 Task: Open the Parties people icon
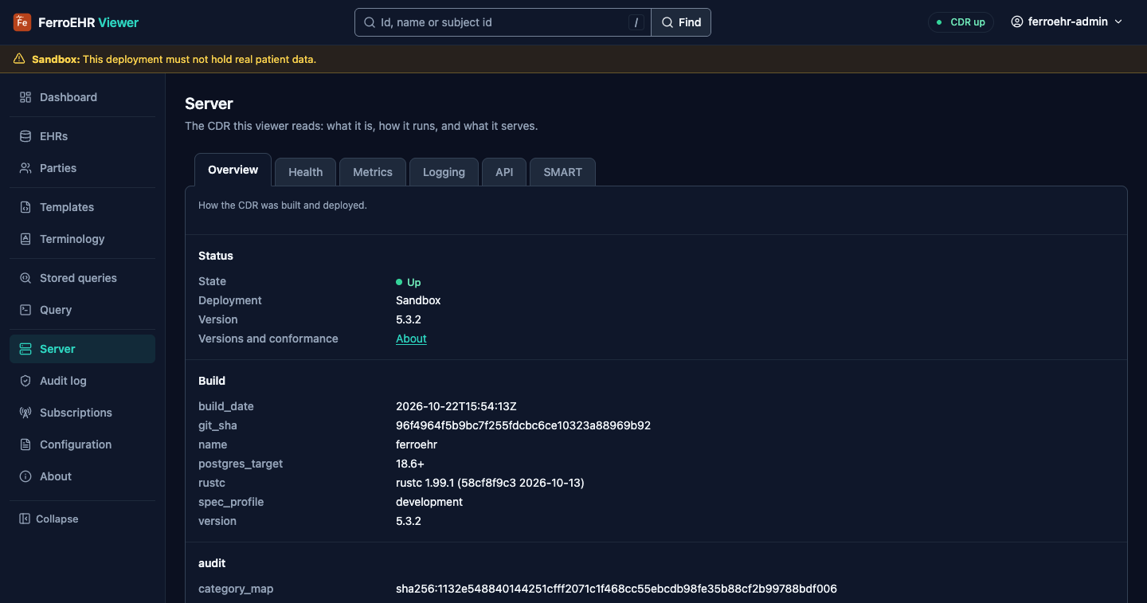click(x=25, y=168)
